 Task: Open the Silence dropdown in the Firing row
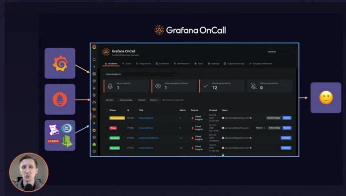[260, 128]
